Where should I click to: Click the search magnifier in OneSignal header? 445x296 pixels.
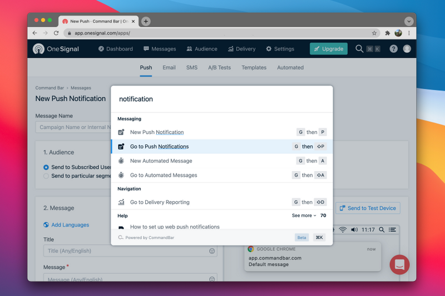click(x=359, y=49)
